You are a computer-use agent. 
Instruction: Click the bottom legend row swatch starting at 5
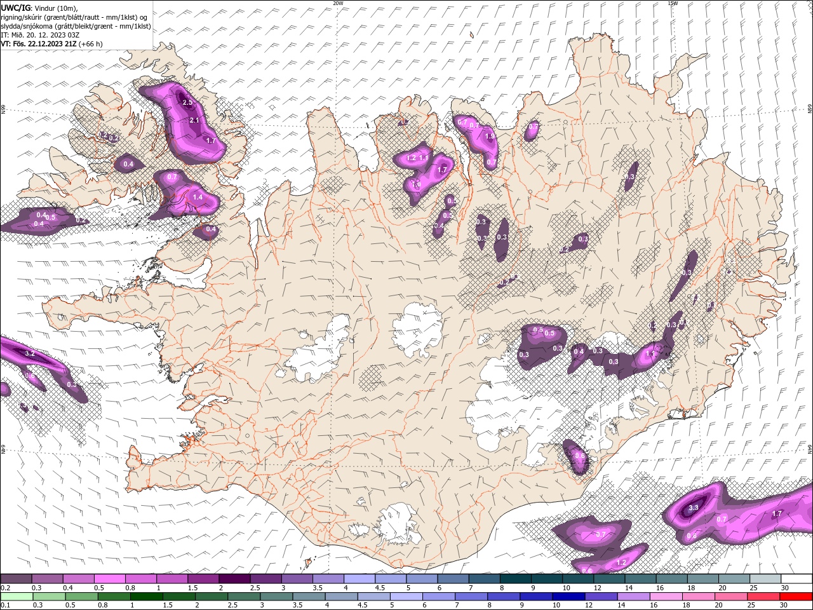[406, 596]
